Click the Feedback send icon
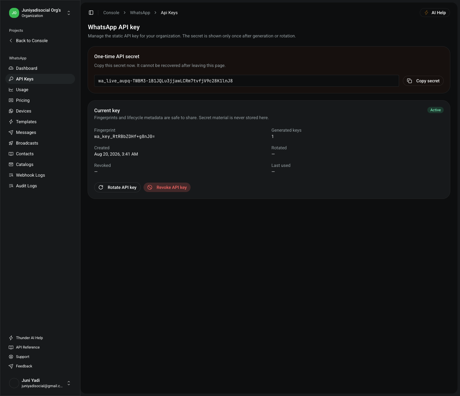460x396 pixels. 11,366
